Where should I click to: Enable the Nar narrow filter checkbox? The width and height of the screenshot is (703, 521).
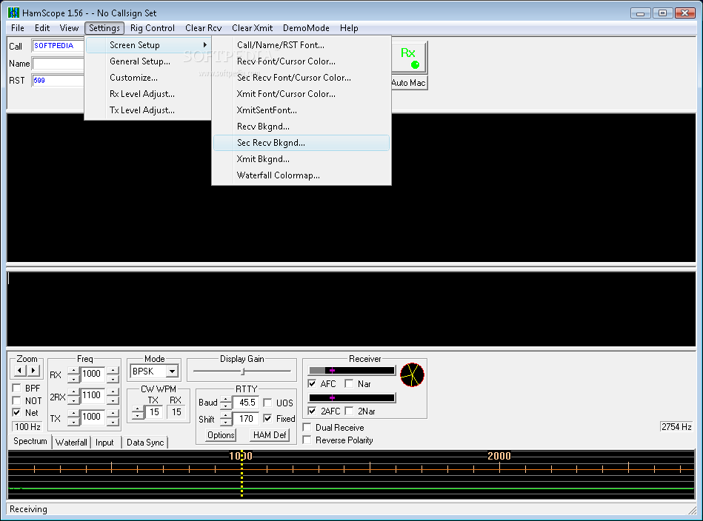349,383
